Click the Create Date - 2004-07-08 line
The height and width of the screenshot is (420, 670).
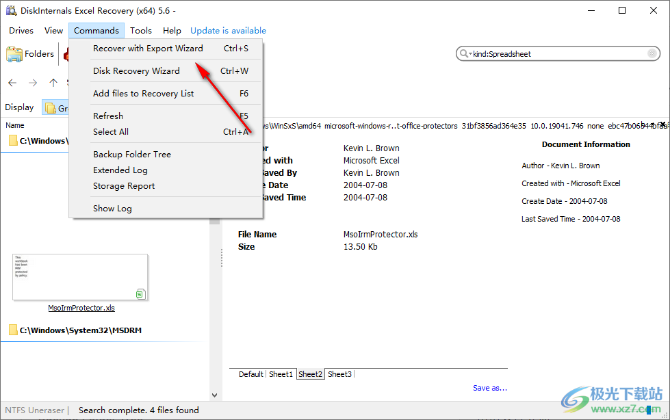pyautogui.click(x=564, y=201)
